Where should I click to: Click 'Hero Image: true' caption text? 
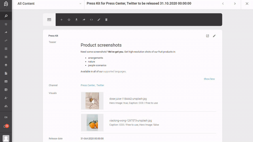point(119,103)
